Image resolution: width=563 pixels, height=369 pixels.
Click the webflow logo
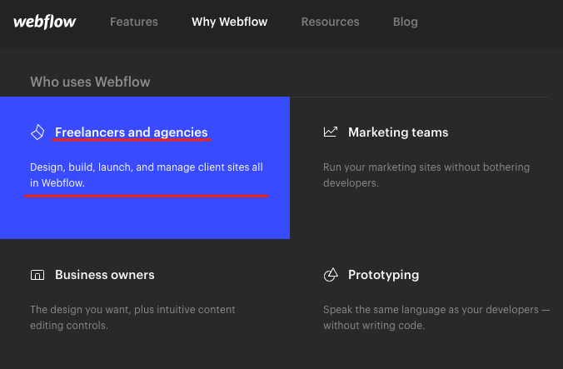(44, 22)
